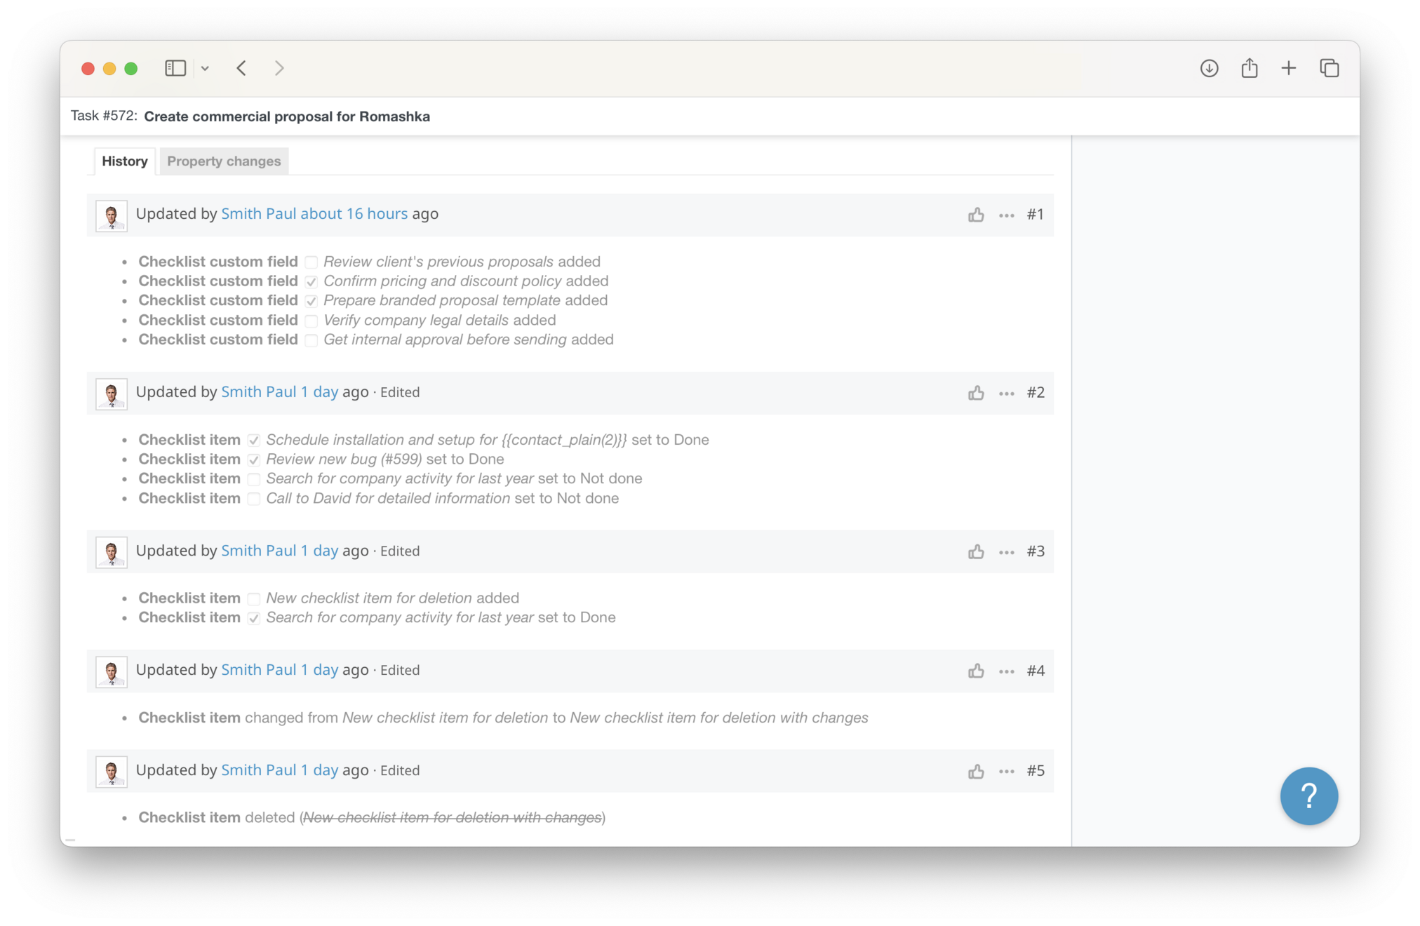
Task: Open a new tab with plus icon
Action: [1288, 68]
